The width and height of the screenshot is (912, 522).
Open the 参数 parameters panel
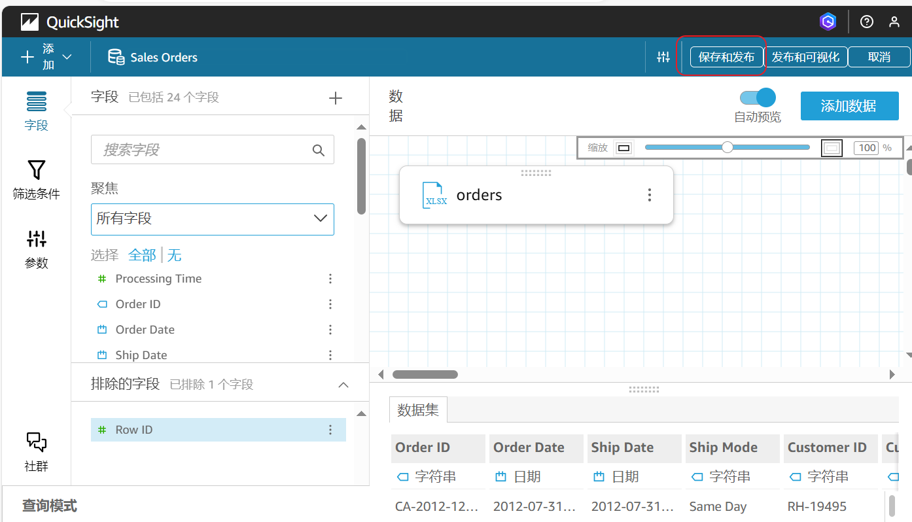point(36,249)
